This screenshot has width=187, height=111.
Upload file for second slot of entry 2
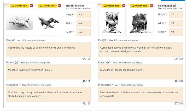(x=140, y=5)
